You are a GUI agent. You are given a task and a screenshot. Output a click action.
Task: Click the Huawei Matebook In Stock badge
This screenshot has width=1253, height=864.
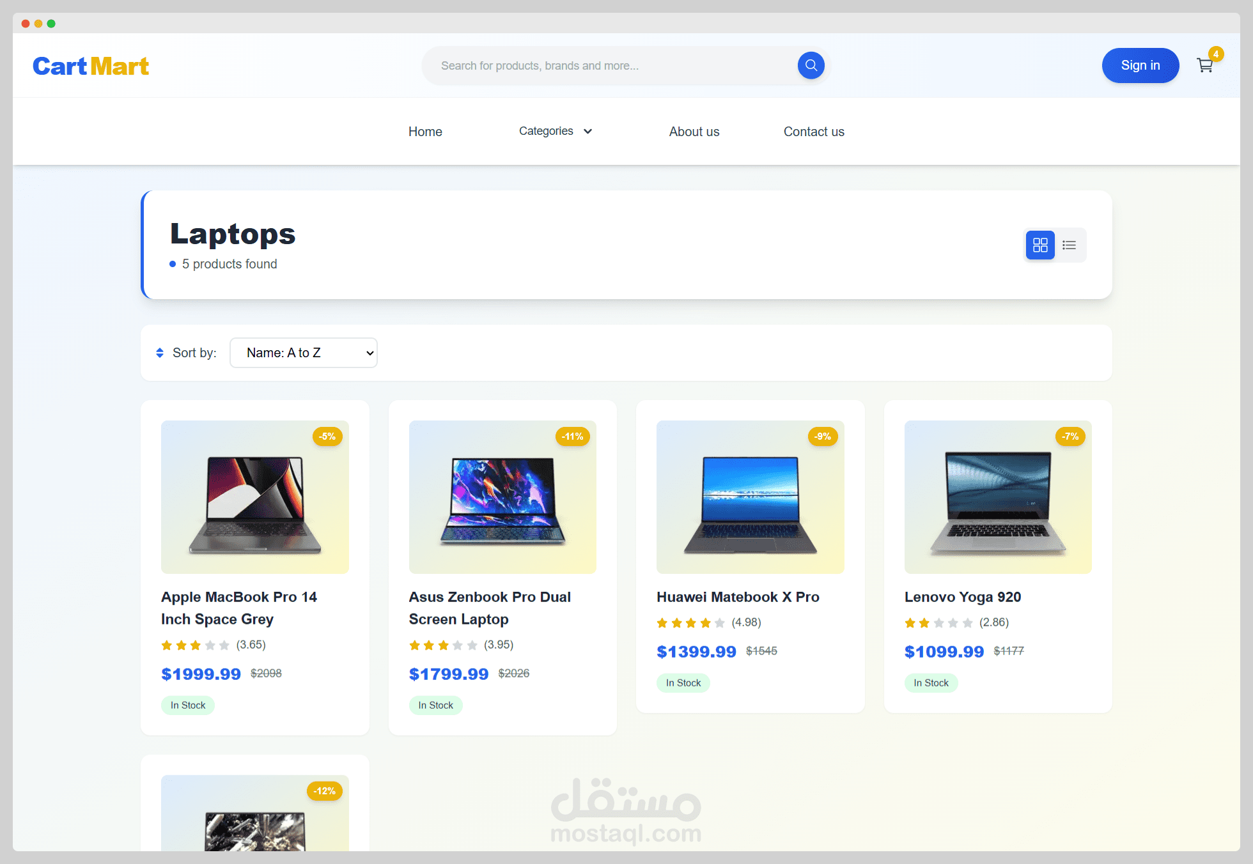click(x=683, y=683)
